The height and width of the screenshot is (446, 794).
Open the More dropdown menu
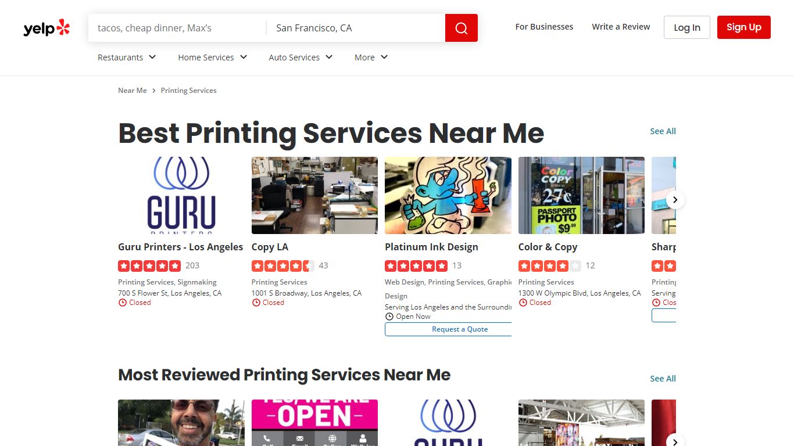(x=371, y=57)
